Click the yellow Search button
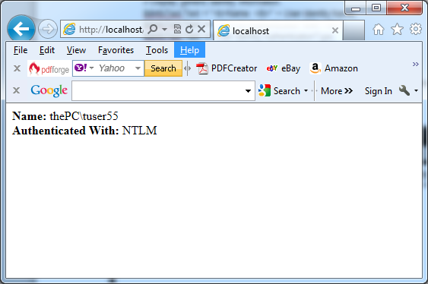The width and height of the screenshot is (428, 284). click(x=163, y=68)
